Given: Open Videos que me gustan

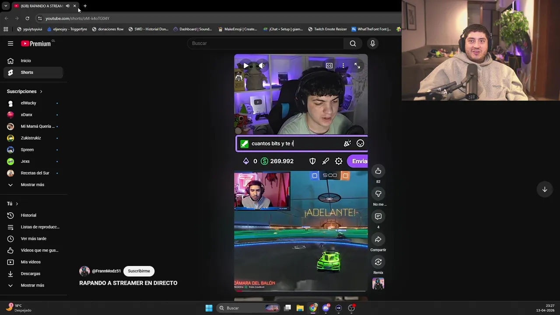Looking at the screenshot, I should (x=33, y=250).
